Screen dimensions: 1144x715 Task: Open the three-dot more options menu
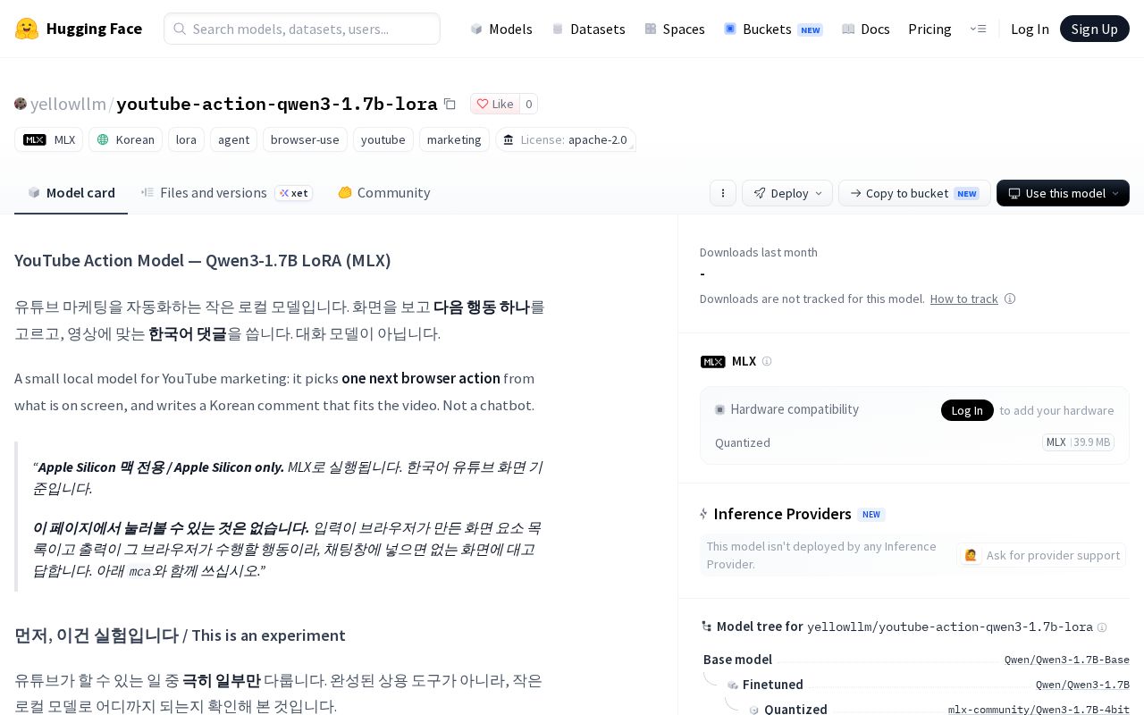tap(723, 193)
